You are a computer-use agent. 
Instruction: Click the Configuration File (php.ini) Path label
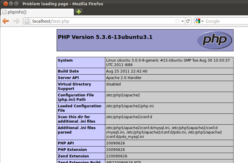pos(76,97)
